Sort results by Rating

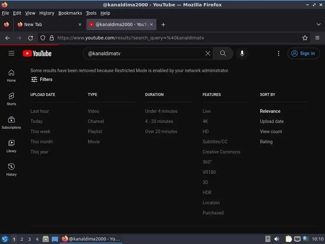[266, 141]
